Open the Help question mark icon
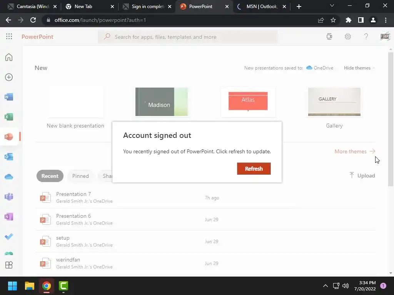This screenshot has width=394, height=295. click(366, 36)
